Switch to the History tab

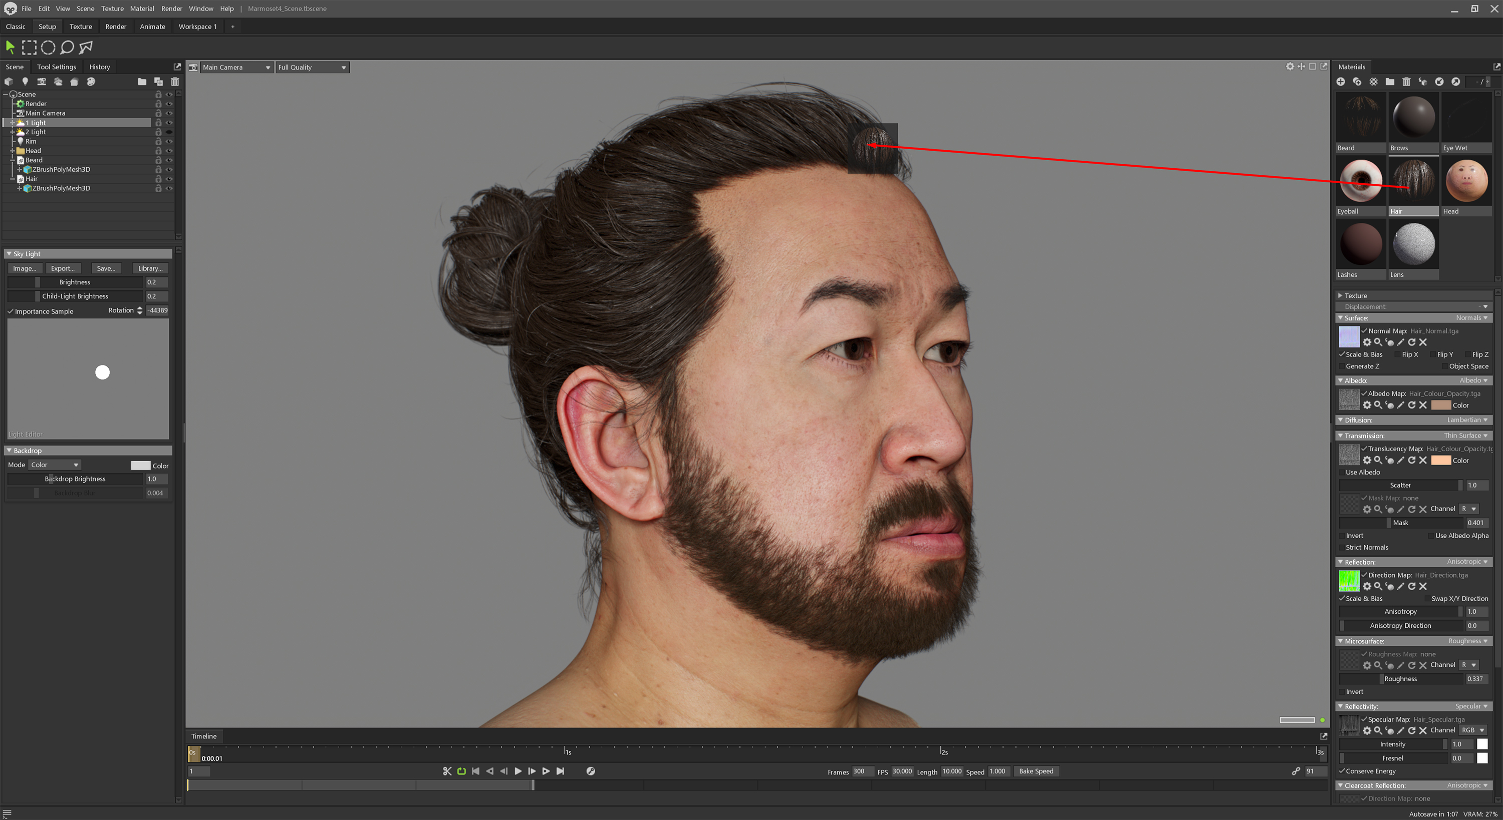tap(99, 67)
